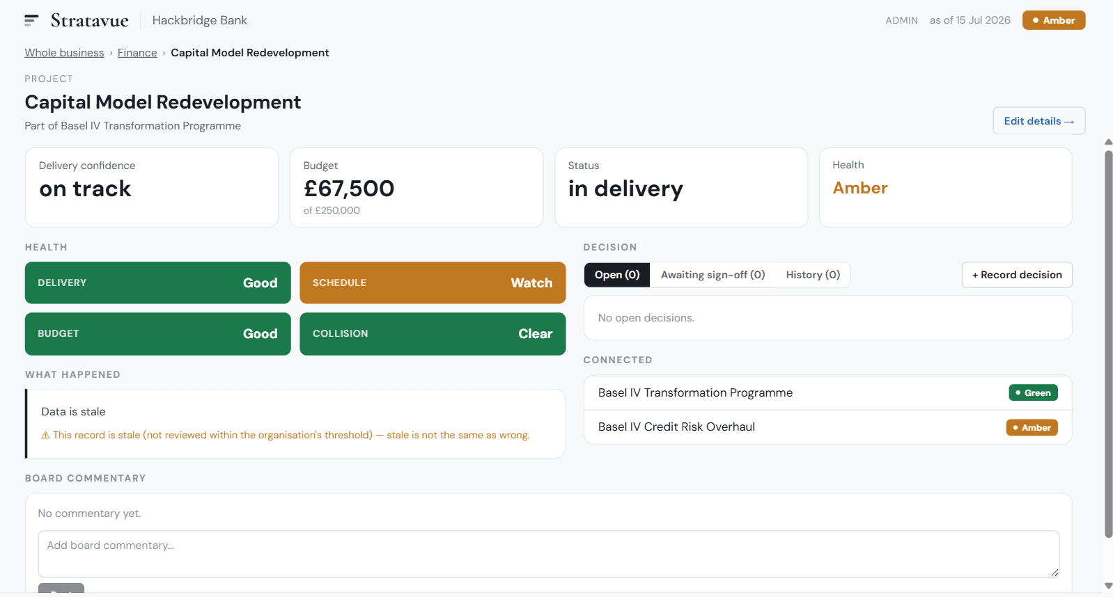Click the No open decisions message

tap(646, 318)
